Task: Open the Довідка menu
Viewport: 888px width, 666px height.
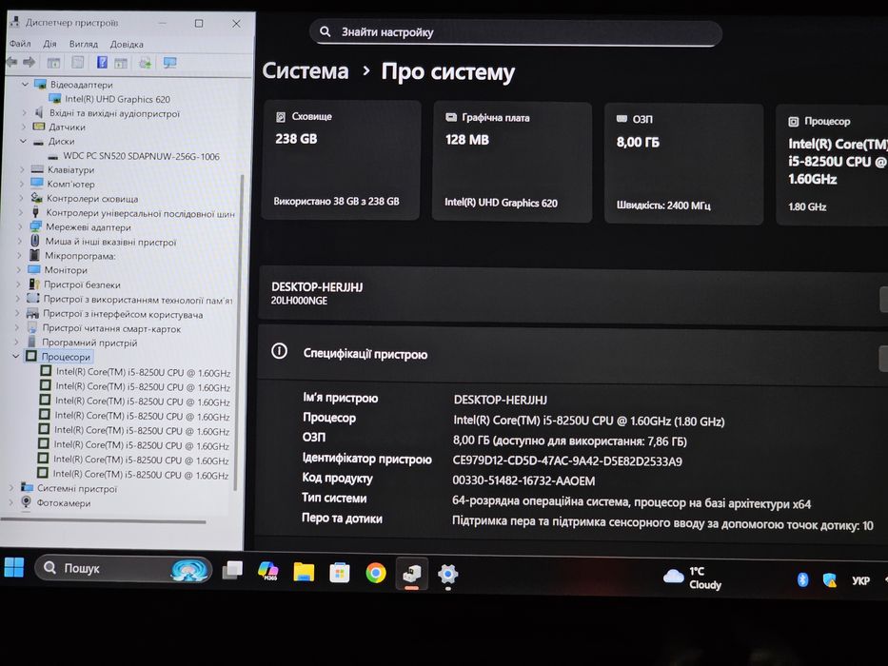Action: click(127, 44)
